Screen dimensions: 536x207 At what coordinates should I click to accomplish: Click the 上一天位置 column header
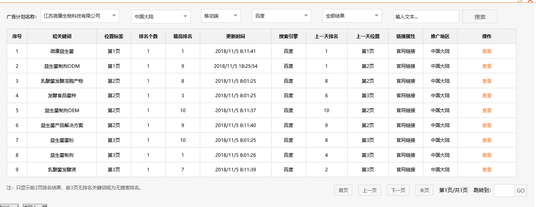click(x=368, y=36)
